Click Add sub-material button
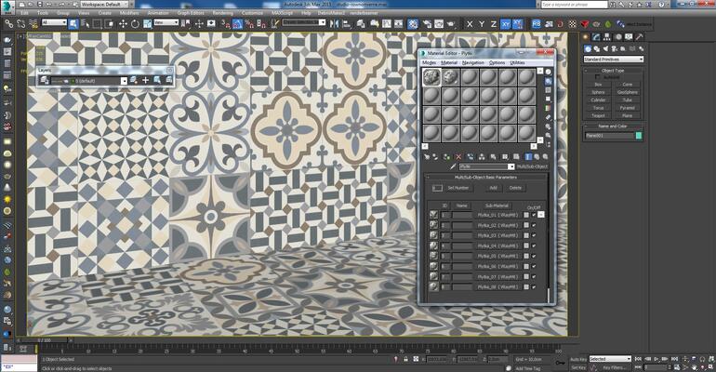The width and height of the screenshot is (716, 372). pos(493,188)
